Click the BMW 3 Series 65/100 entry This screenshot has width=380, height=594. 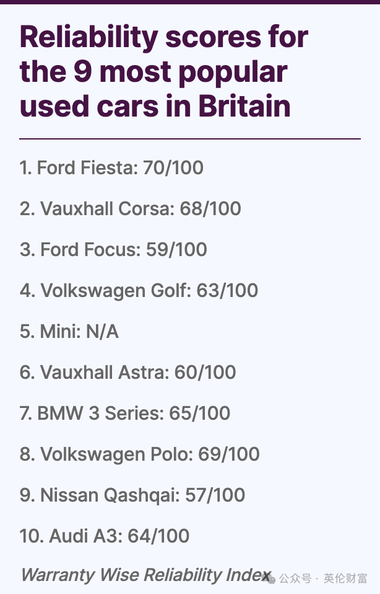click(x=125, y=414)
